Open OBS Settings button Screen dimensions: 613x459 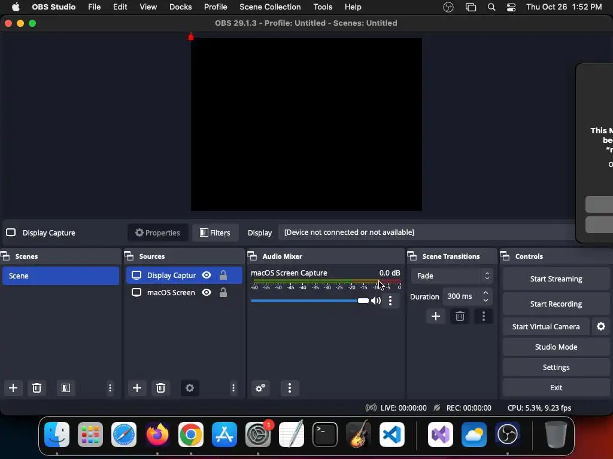tap(556, 368)
